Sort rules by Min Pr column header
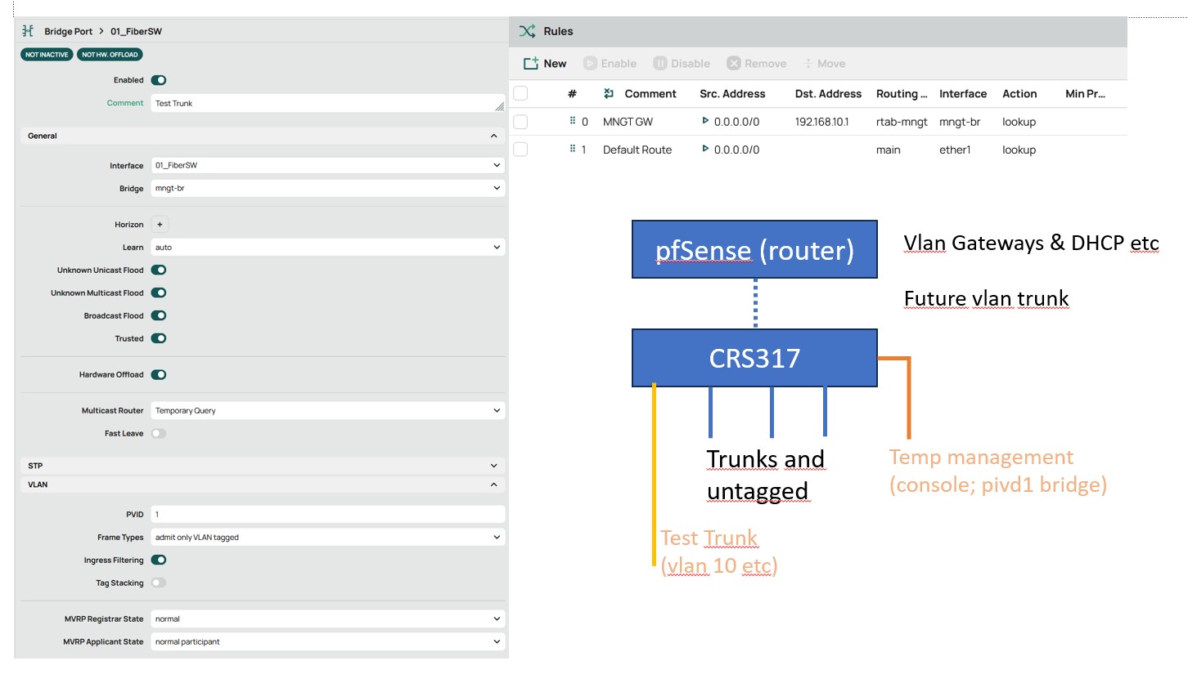This screenshot has width=1188, height=679. [x=1086, y=94]
